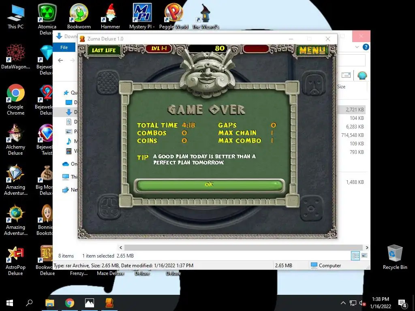
Task: Open DataWagon desktop shortcut
Action: 16,56
